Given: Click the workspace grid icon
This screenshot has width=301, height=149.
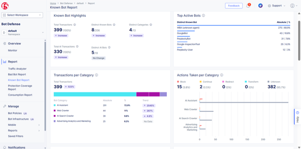Looking at the screenshot, I should [x=5, y=15].
